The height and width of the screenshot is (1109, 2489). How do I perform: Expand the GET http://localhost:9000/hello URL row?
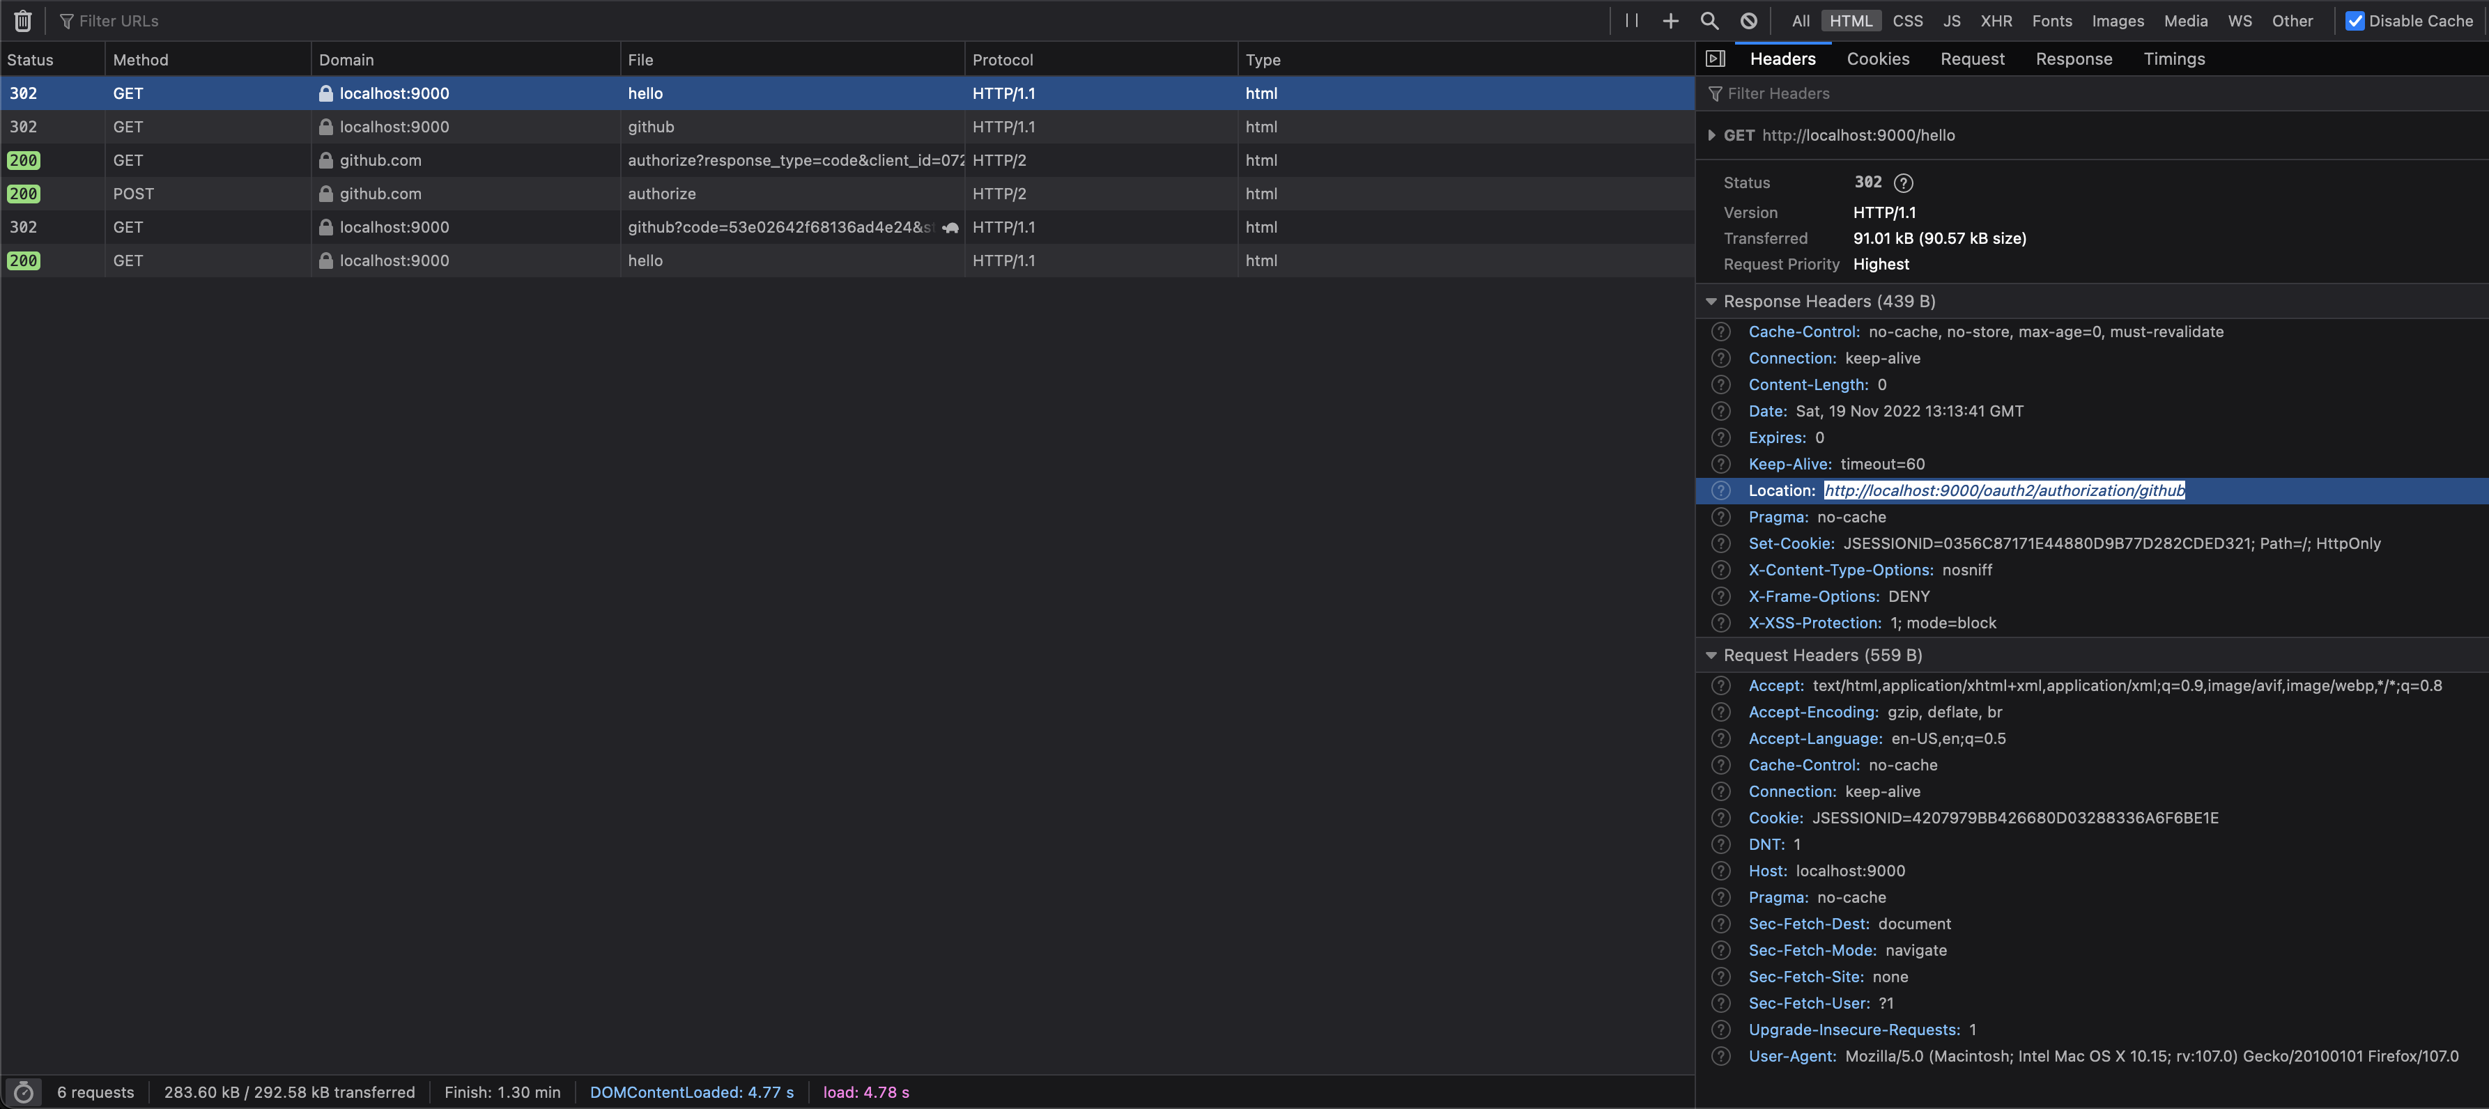point(1711,135)
